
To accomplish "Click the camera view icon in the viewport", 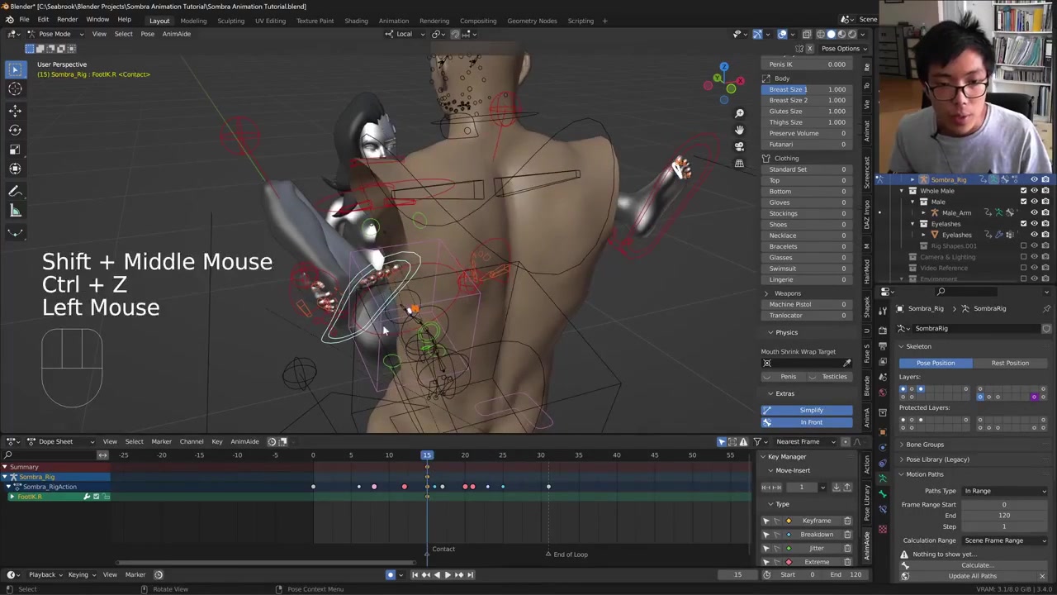I will [x=739, y=146].
